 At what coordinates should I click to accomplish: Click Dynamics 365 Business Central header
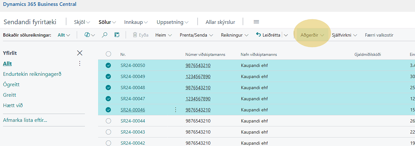point(40,4)
